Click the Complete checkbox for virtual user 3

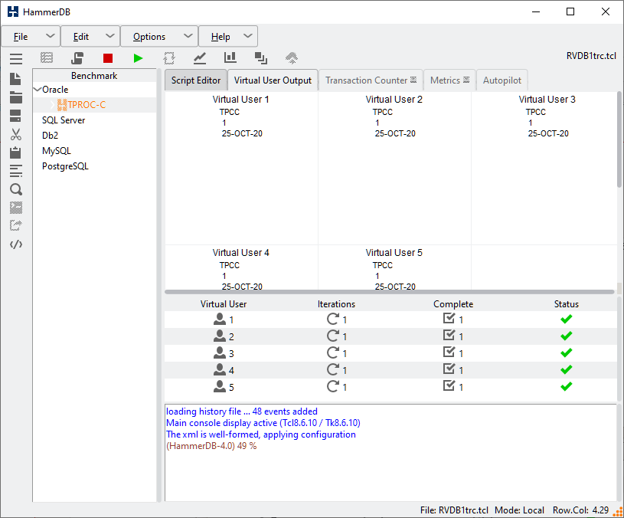tap(449, 353)
